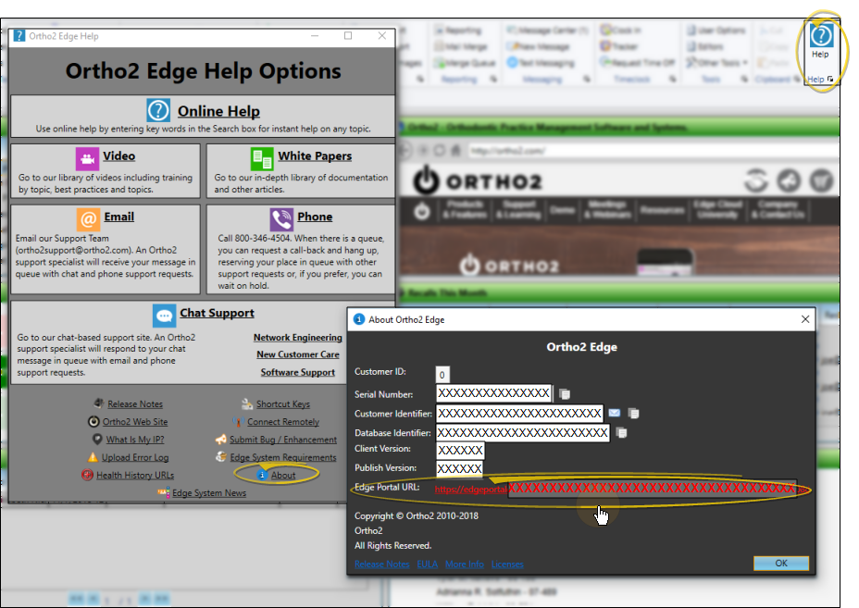Click the Connect Remotely antenna icon
Viewport: 859px width, 608px height.
238,421
